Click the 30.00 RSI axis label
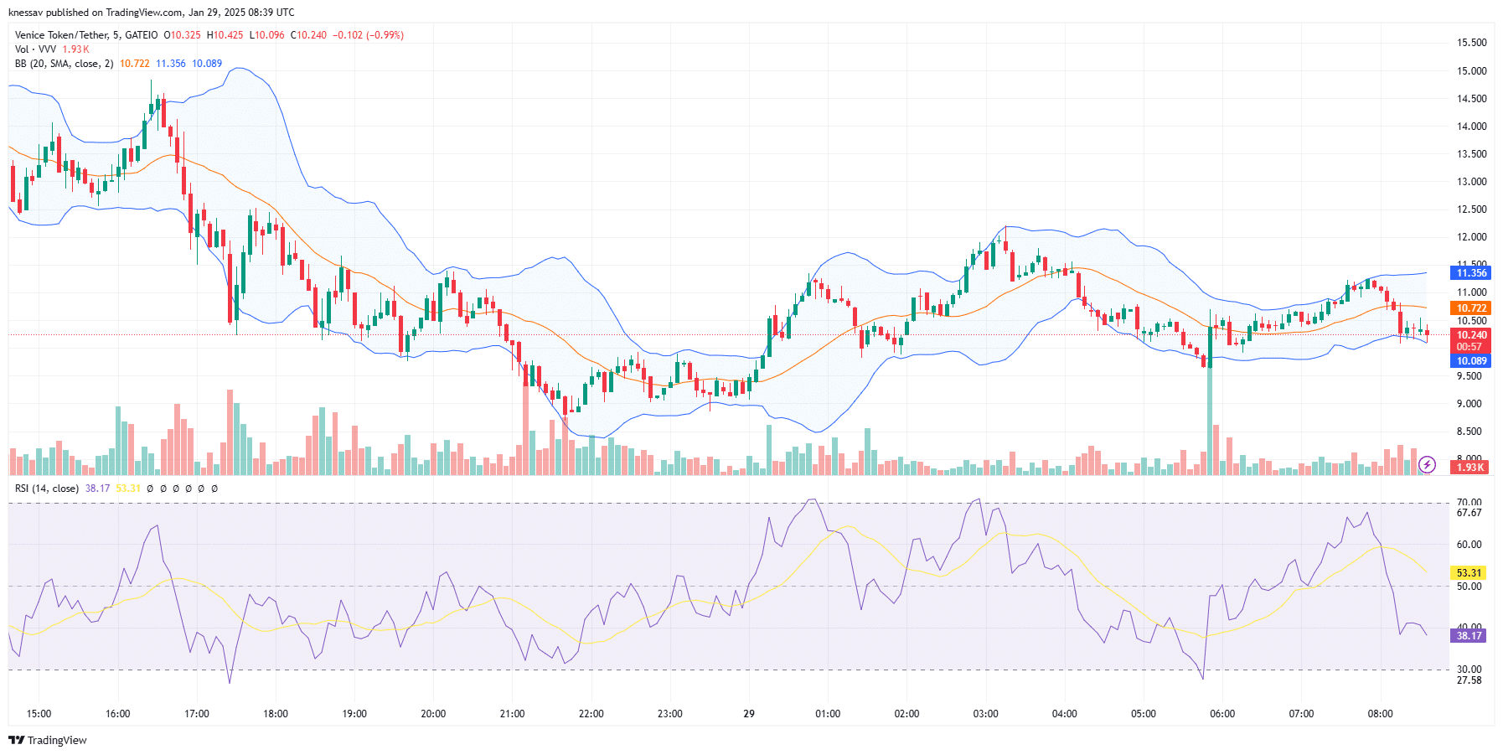 tap(1469, 670)
